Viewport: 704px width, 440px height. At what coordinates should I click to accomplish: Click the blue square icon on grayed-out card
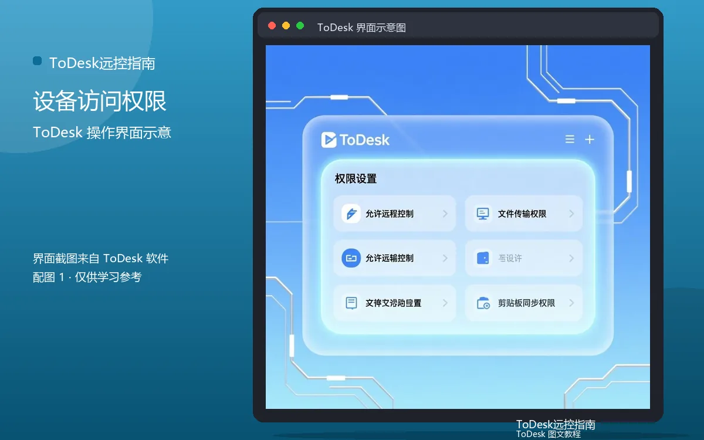[x=483, y=258]
